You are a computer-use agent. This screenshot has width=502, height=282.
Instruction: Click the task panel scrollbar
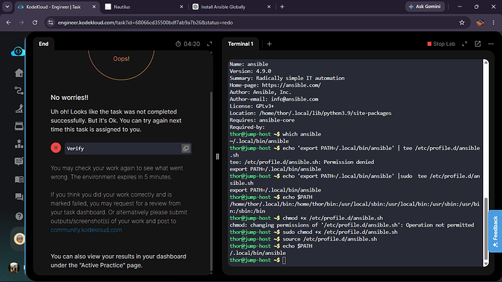point(211,181)
